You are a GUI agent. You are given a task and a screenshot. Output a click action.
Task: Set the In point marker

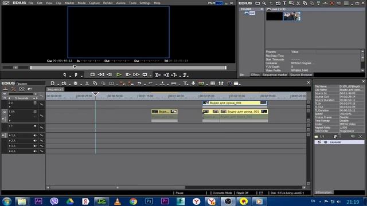[x=65, y=75]
